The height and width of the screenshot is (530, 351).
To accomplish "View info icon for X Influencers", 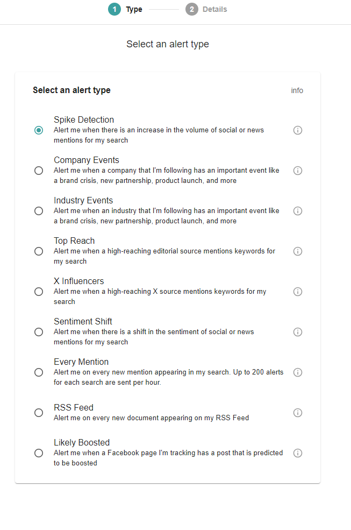I will 298,292.
